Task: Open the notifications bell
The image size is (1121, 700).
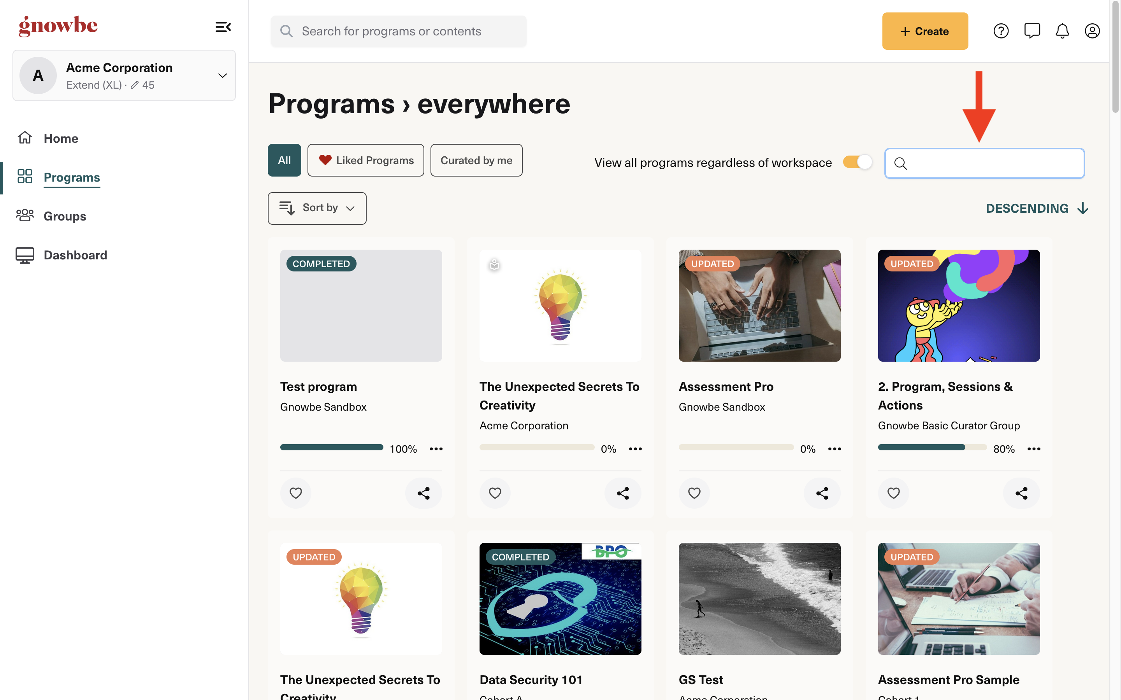Action: [1062, 31]
